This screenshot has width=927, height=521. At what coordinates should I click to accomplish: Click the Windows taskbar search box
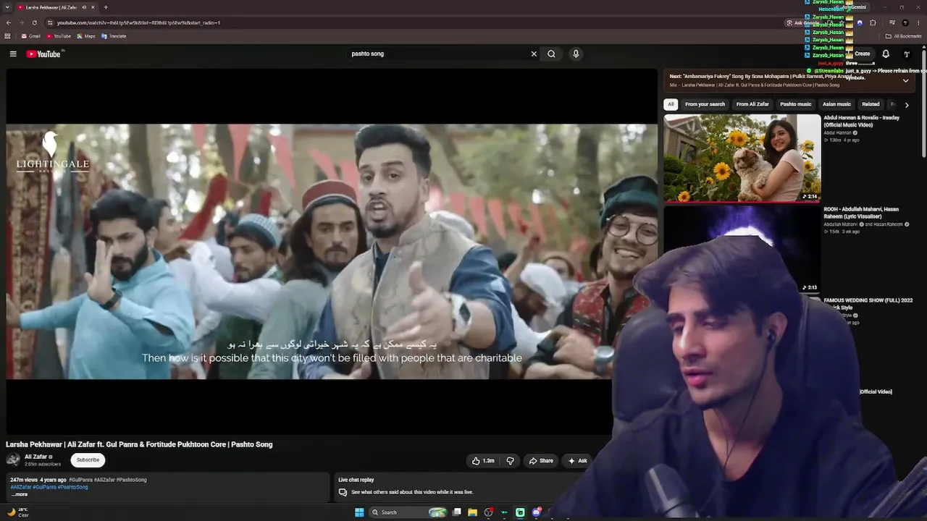(x=409, y=512)
